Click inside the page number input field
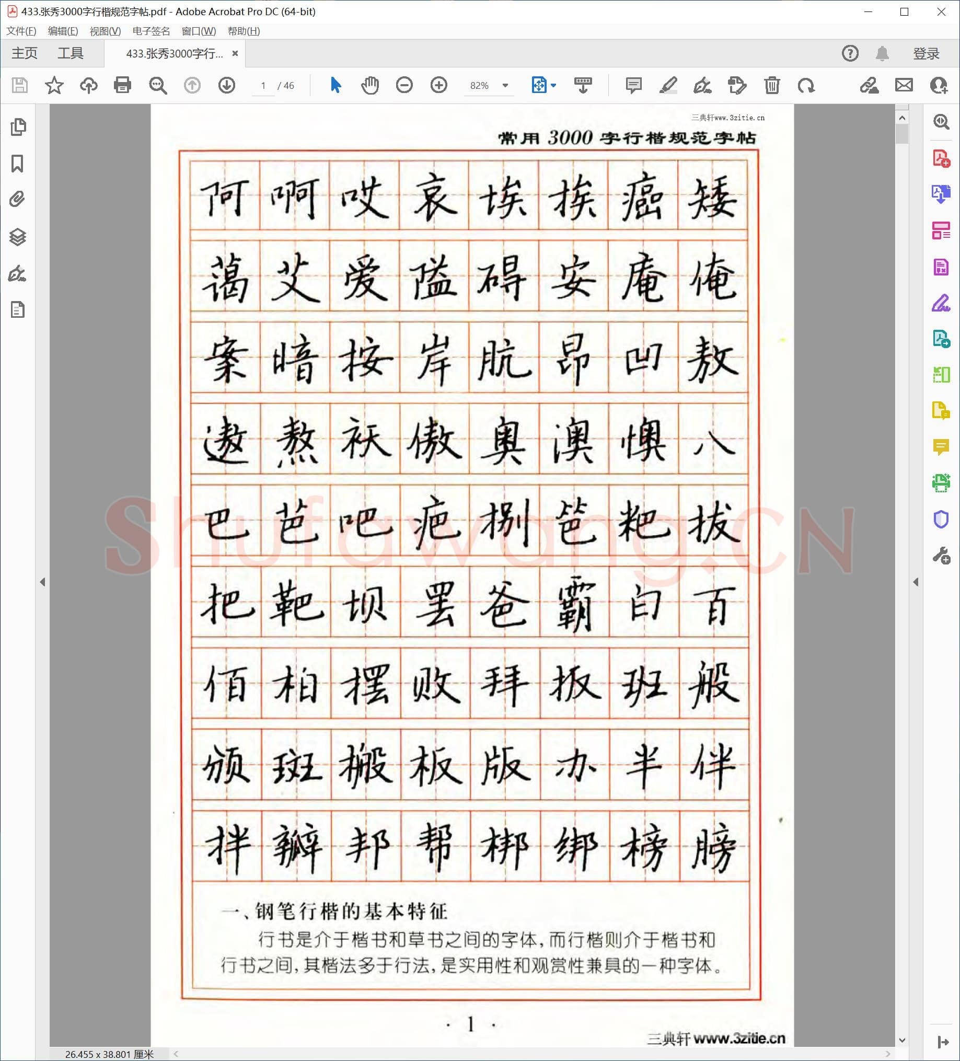960x1061 pixels. (264, 85)
